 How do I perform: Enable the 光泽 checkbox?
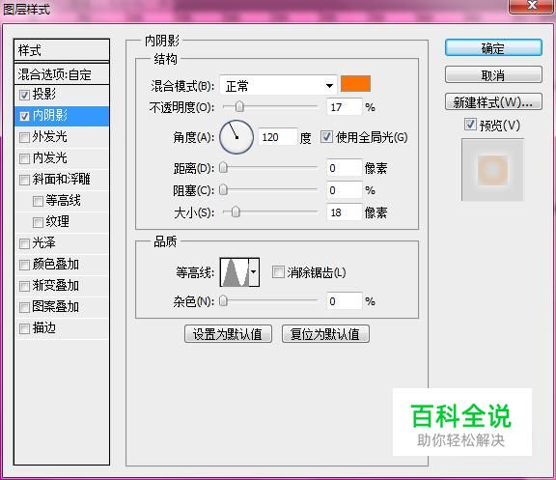(24, 243)
